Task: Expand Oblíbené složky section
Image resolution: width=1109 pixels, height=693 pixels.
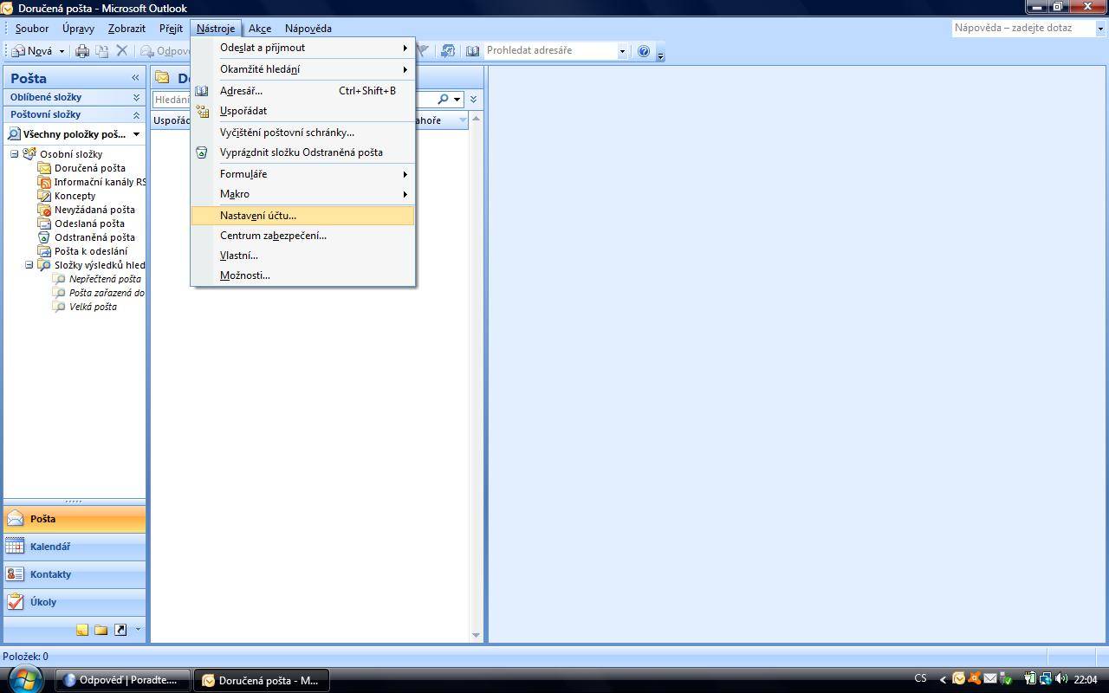Action: (136, 97)
